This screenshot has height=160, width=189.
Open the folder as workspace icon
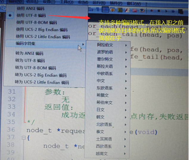pyautogui.click(x=135, y=10)
